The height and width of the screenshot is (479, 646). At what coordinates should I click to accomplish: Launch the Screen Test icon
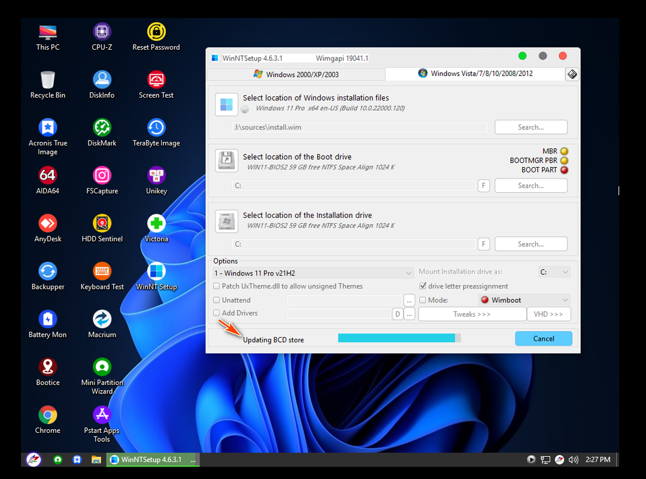click(156, 85)
